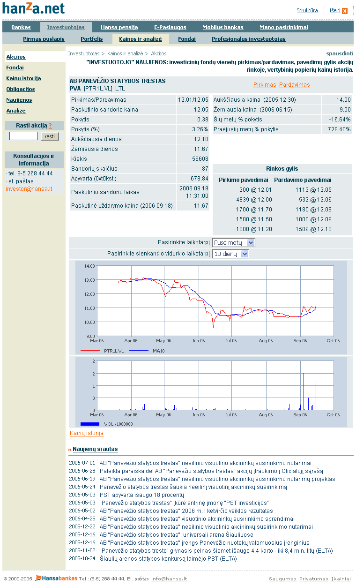
Task: Open the Pirmas puslapis subtab
Action: pyautogui.click(x=44, y=39)
